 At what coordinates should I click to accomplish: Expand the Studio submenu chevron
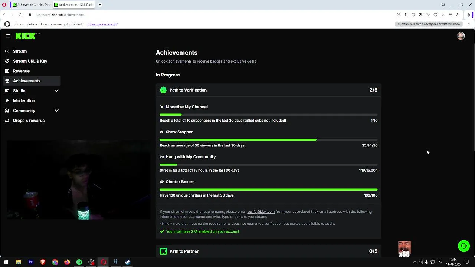click(x=56, y=91)
